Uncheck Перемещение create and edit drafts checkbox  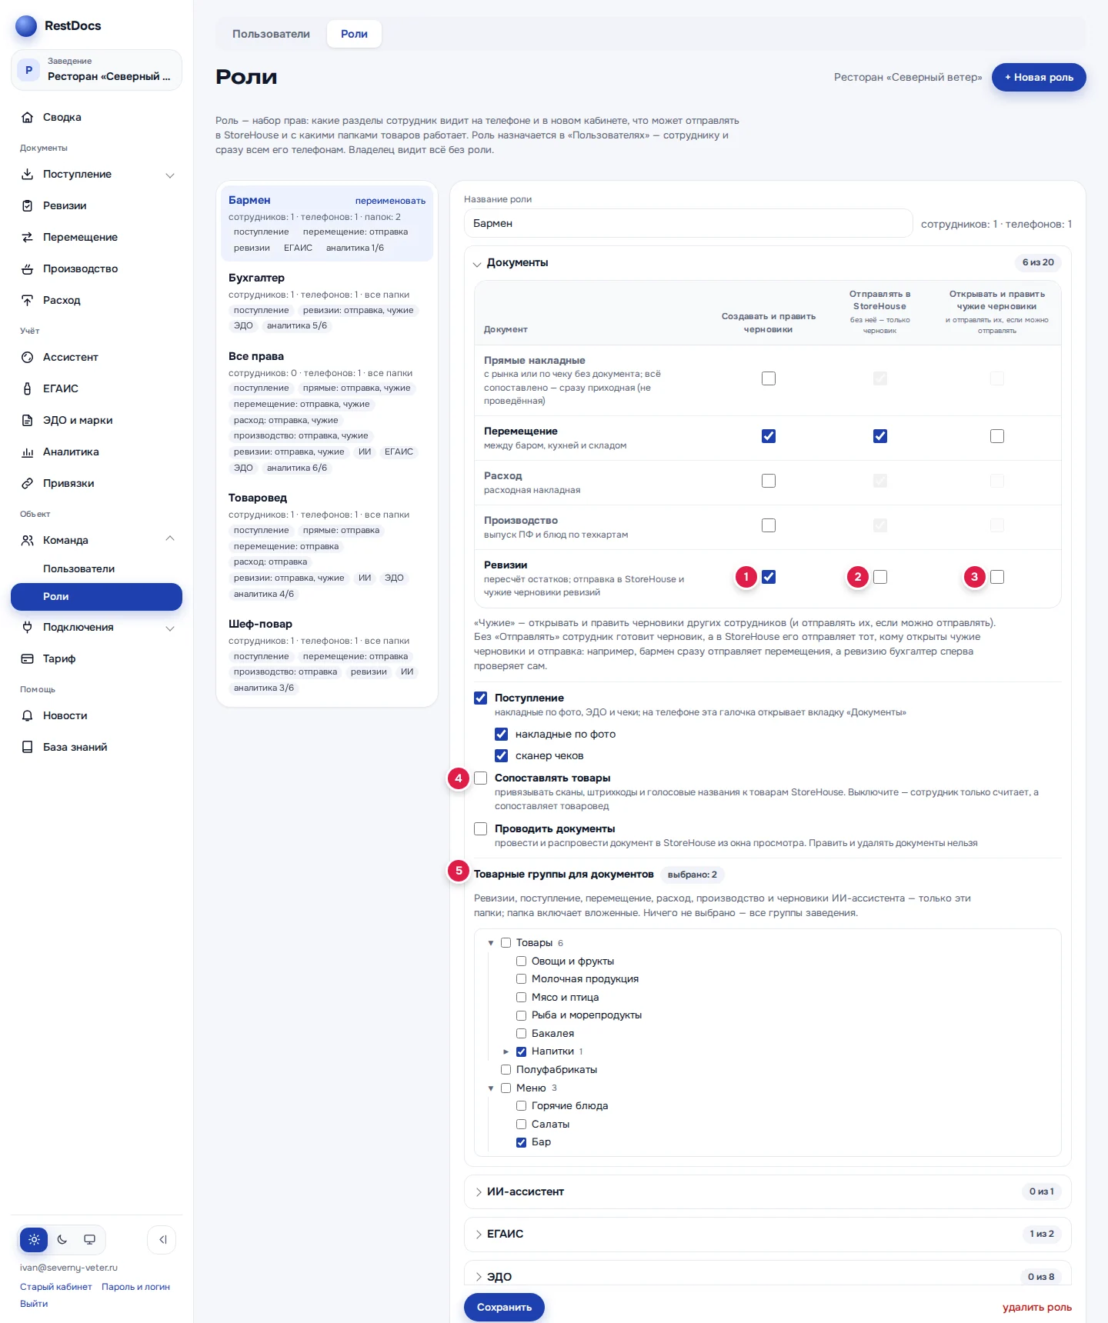tap(769, 436)
